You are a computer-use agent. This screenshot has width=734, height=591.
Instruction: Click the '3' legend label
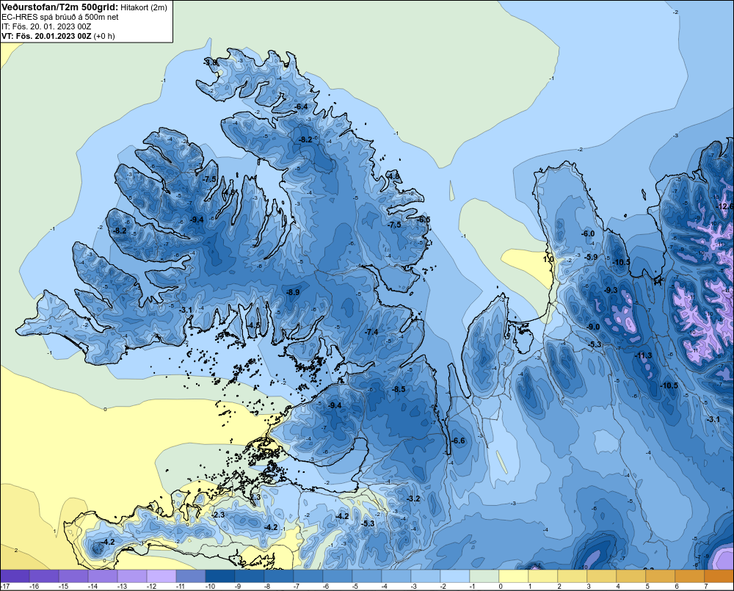click(x=589, y=587)
